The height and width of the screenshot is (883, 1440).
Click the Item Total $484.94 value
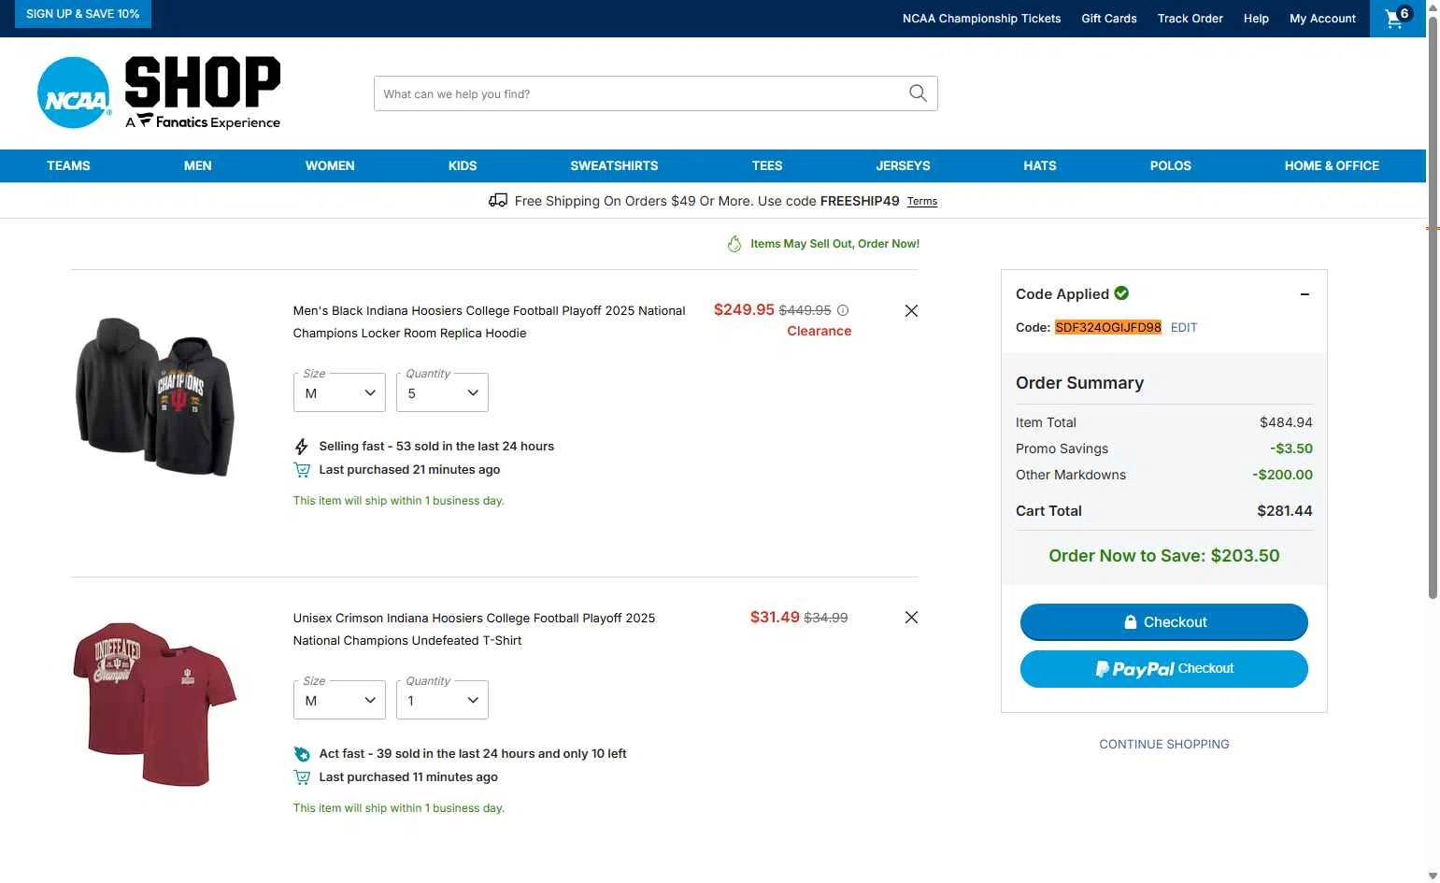(x=1286, y=422)
